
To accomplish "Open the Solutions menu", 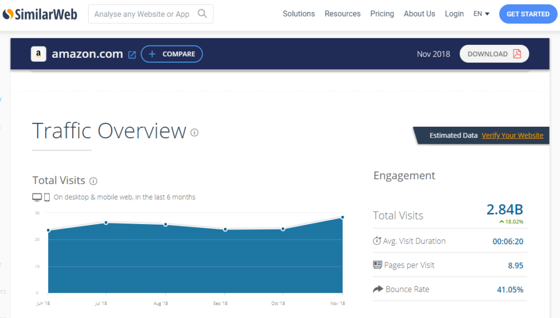I will [x=299, y=14].
